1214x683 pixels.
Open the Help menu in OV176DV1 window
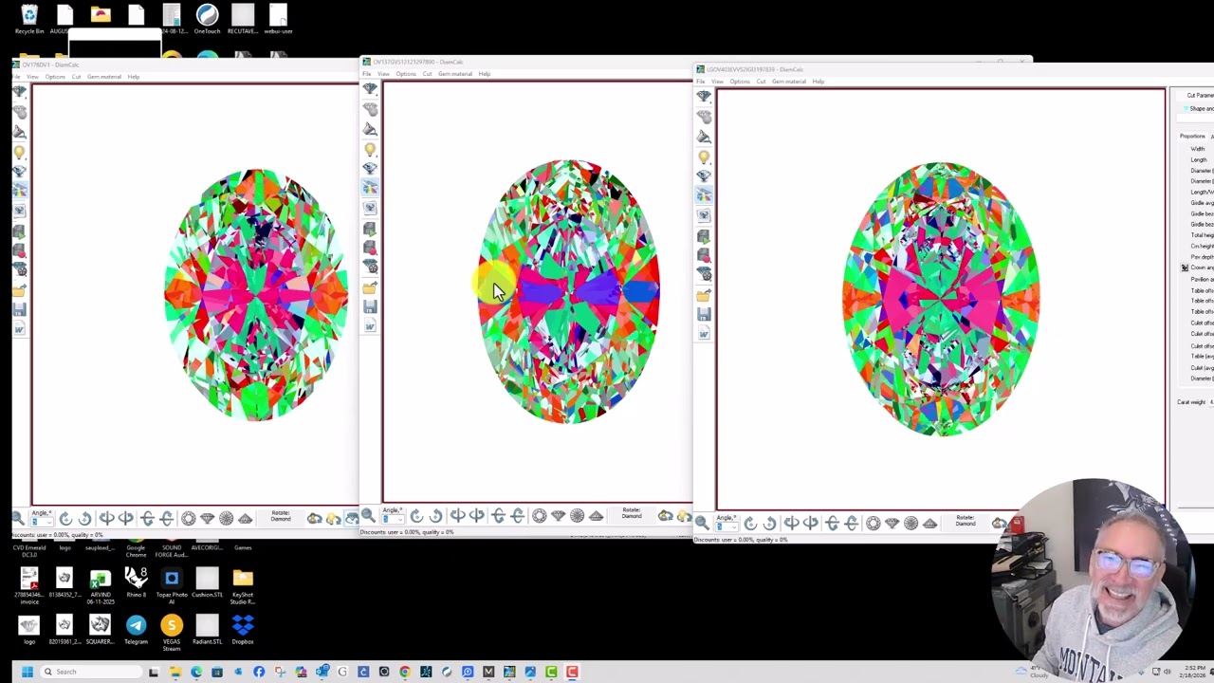click(x=134, y=77)
